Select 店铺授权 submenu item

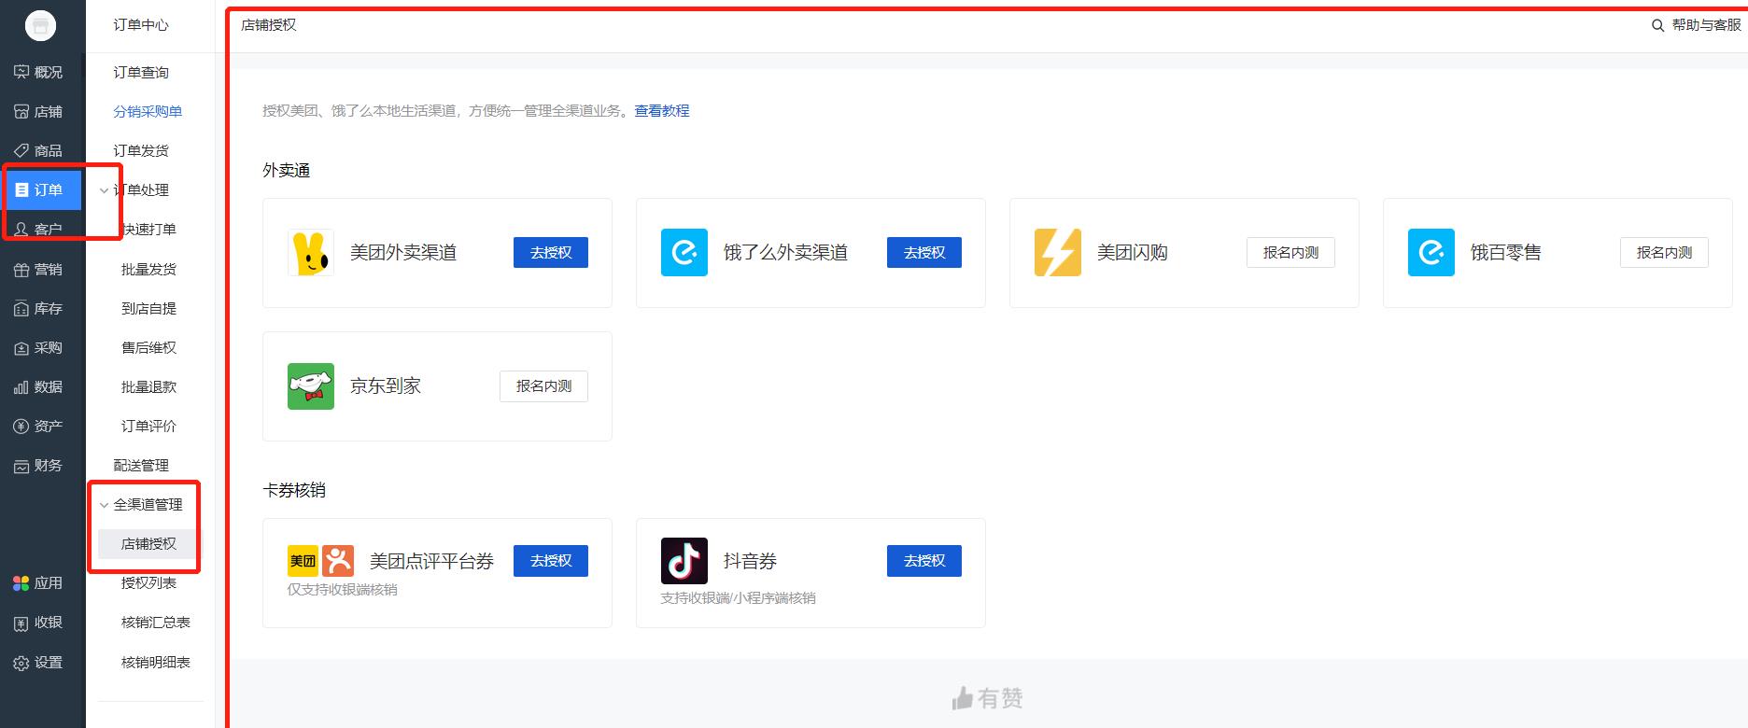pos(148,543)
